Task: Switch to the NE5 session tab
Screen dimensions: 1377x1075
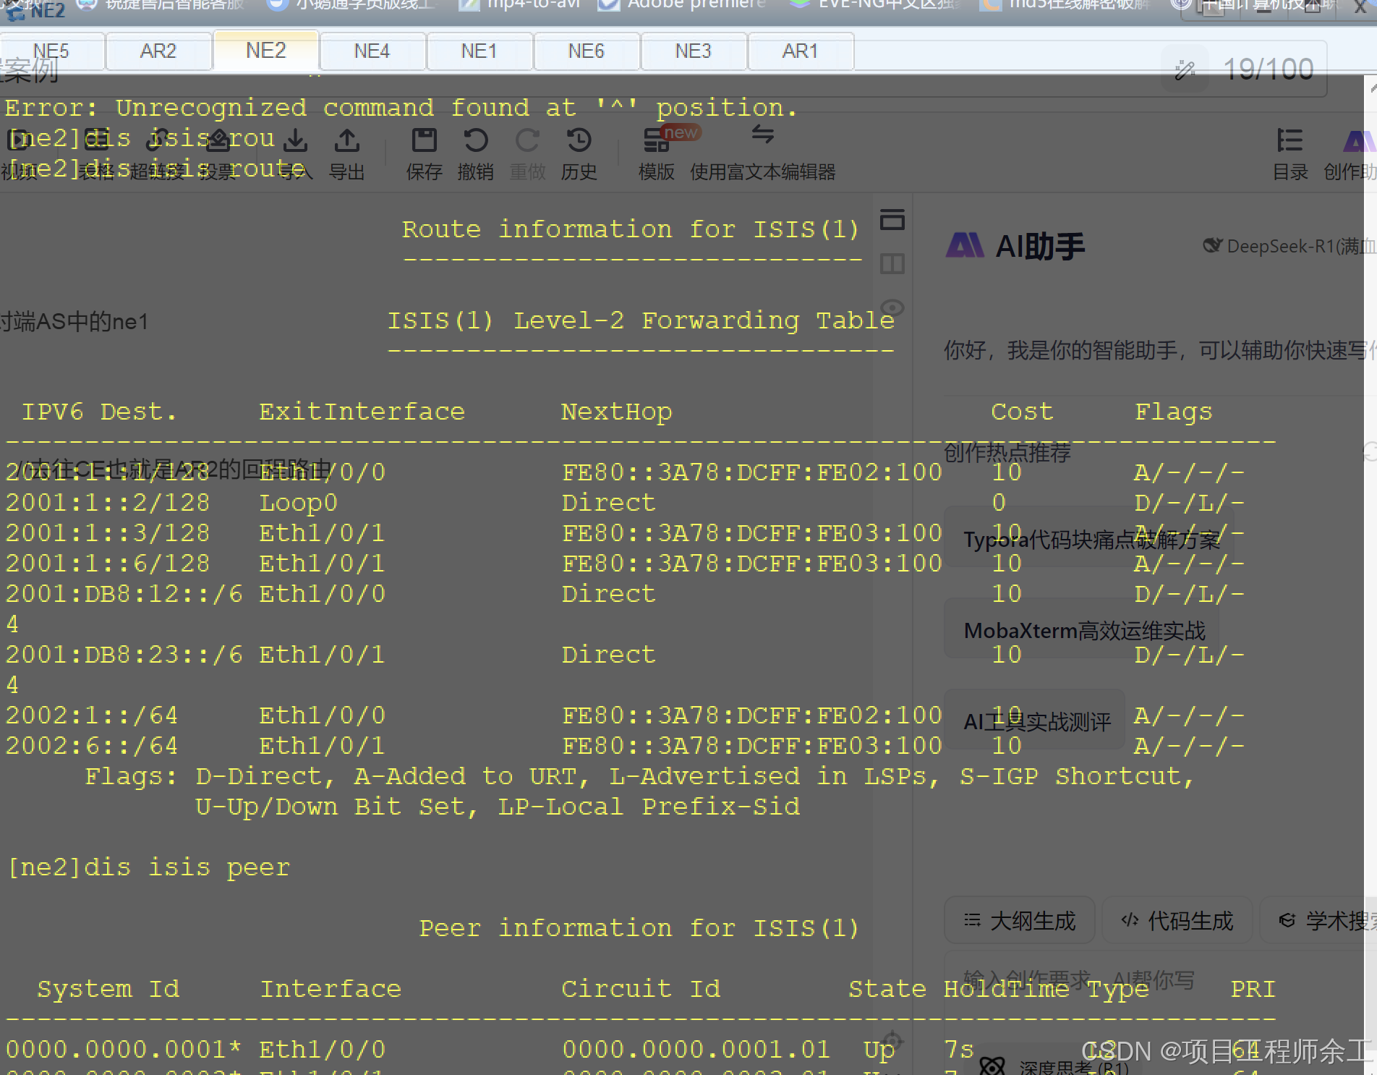Action: [52, 51]
